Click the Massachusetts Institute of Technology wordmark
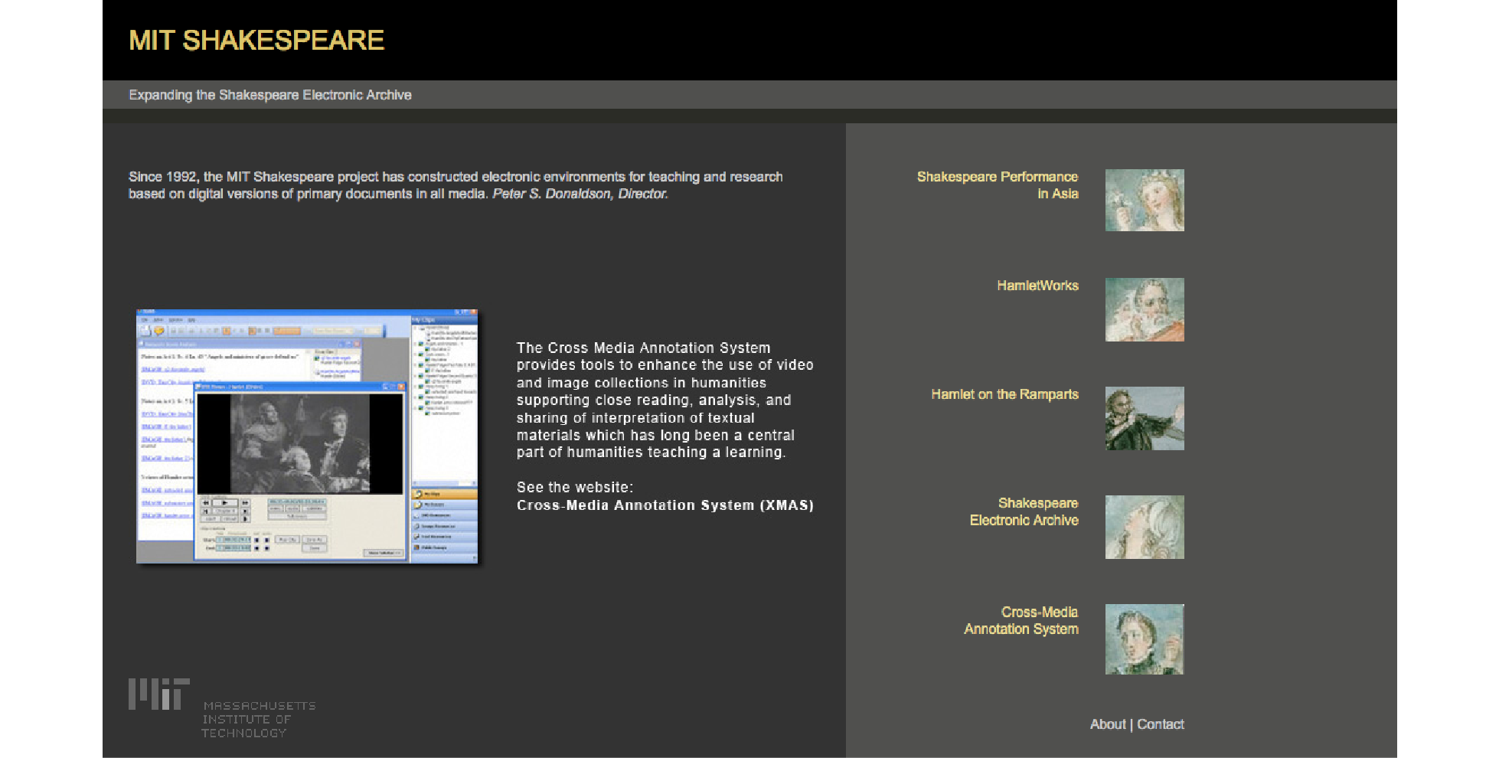The image size is (1499, 758). pos(259,719)
